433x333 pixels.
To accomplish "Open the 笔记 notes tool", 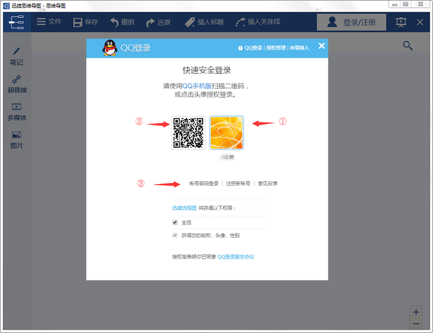I will tap(17, 57).
